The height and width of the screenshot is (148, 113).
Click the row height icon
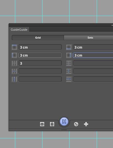(x=69, y=71)
